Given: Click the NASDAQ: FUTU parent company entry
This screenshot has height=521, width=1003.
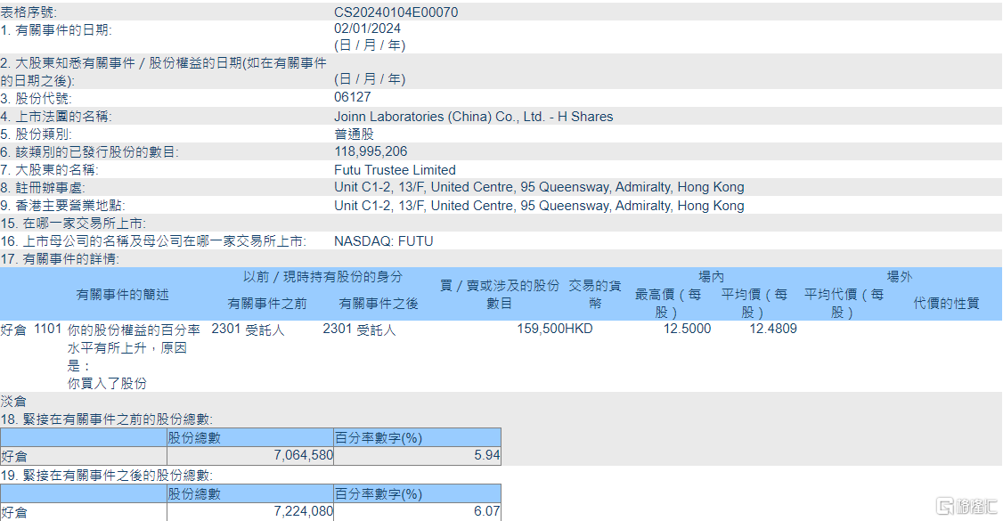Looking at the screenshot, I should click(384, 241).
